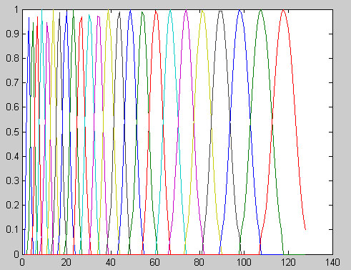Click the x-axis label 40

[x=111, y=262]
